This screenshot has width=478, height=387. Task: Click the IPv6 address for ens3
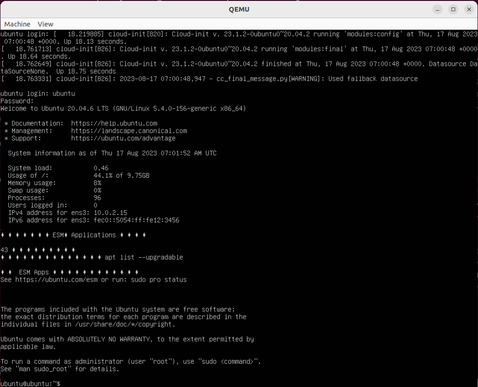coord(136,220)
